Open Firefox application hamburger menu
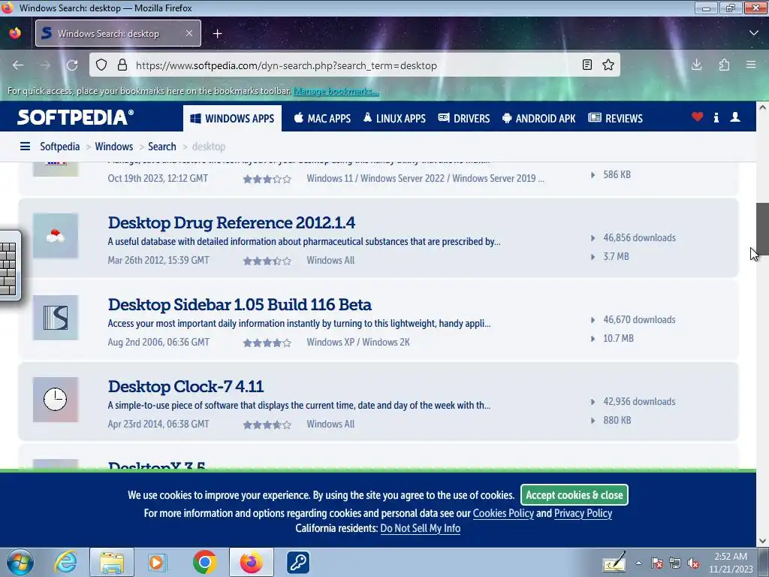The image size is (769, 577). [x=751, y=65]
